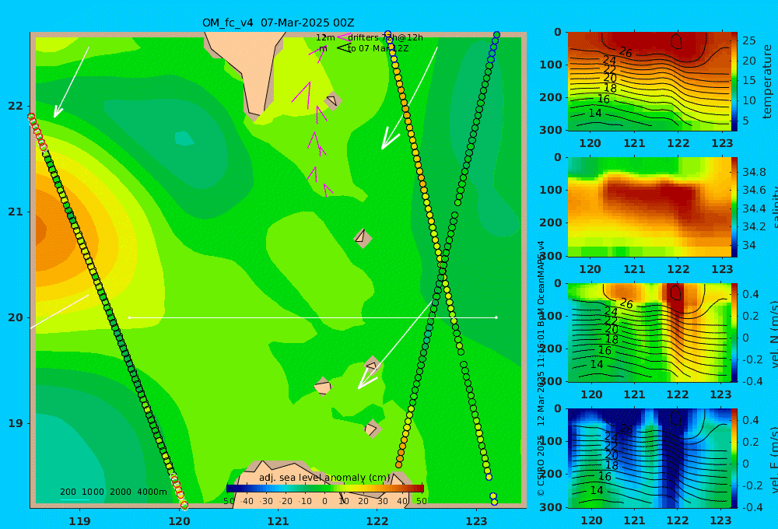Open the northward velocity section panel

coord(650,332)
